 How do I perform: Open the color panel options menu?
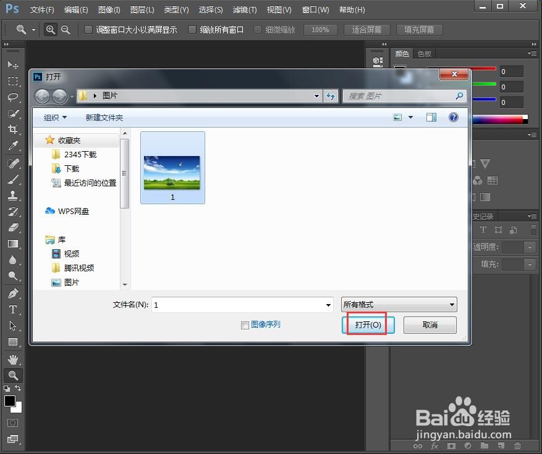tap(532, 53)
